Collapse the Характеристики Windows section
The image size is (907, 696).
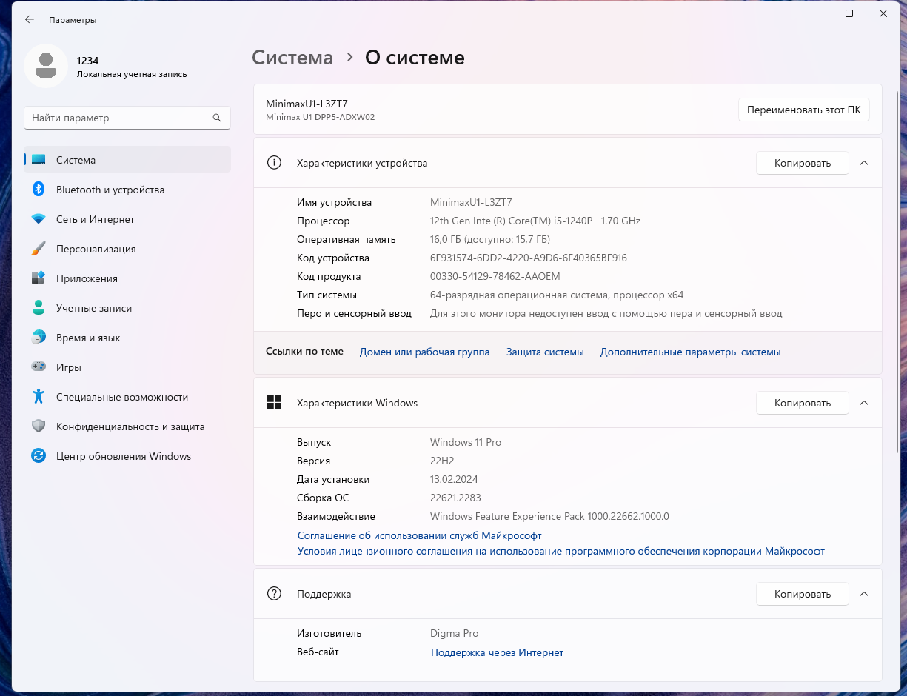tap(863, 403)
